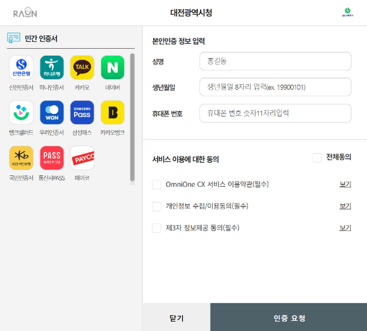
Task: Focus the 생년월일 input field
Action: 275,87
